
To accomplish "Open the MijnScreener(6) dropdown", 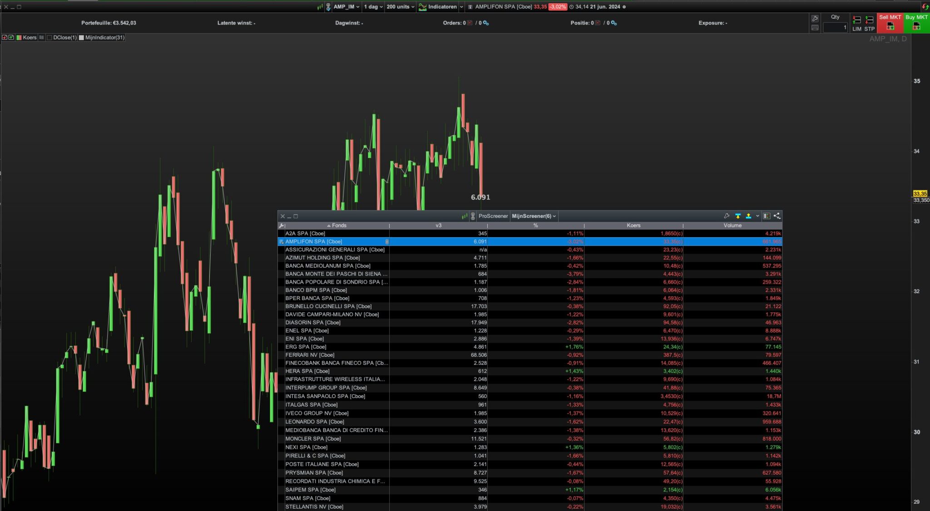I will 534,216.
